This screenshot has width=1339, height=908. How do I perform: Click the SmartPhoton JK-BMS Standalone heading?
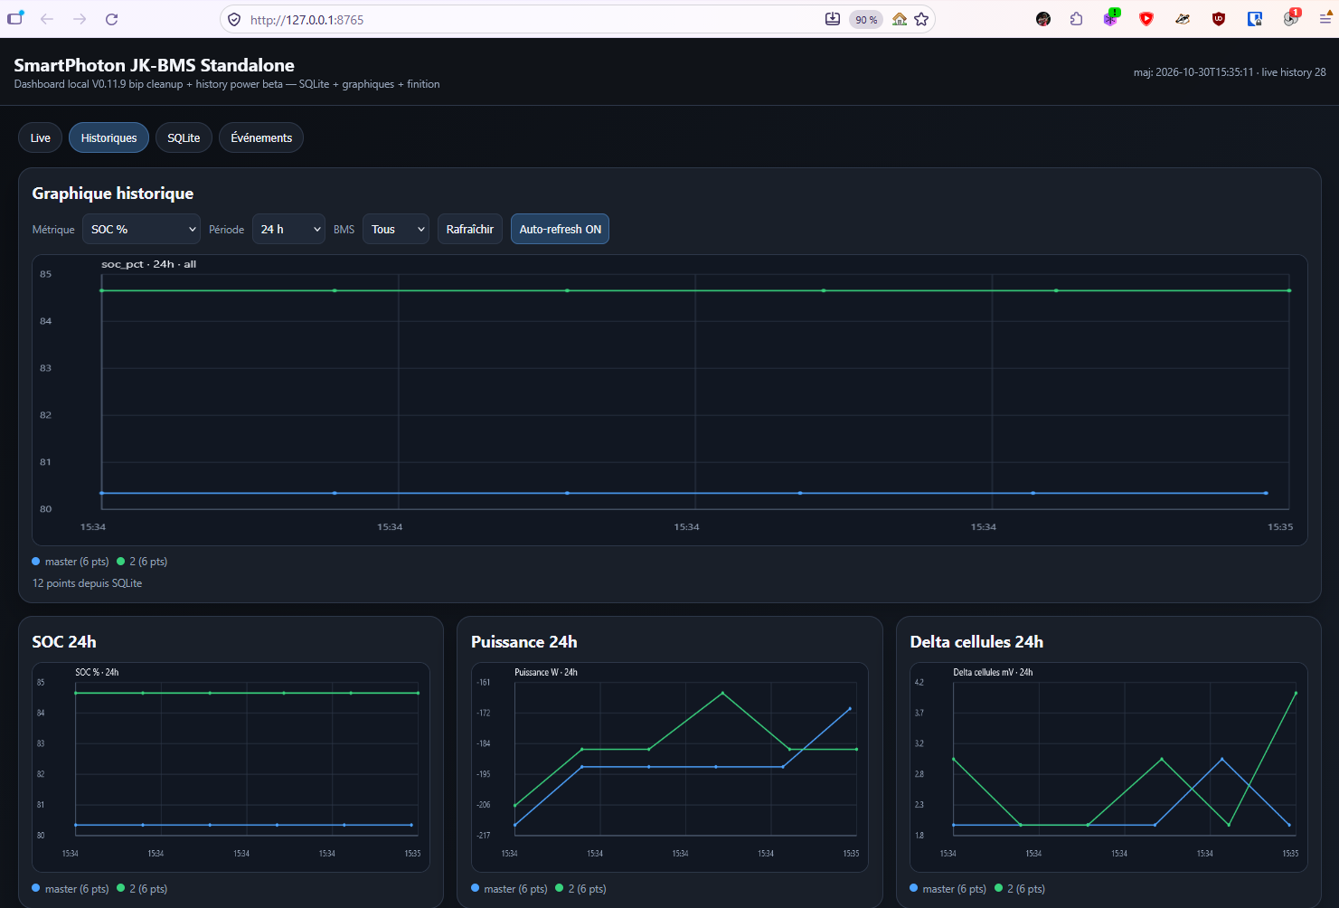click(x=154, y=65)
